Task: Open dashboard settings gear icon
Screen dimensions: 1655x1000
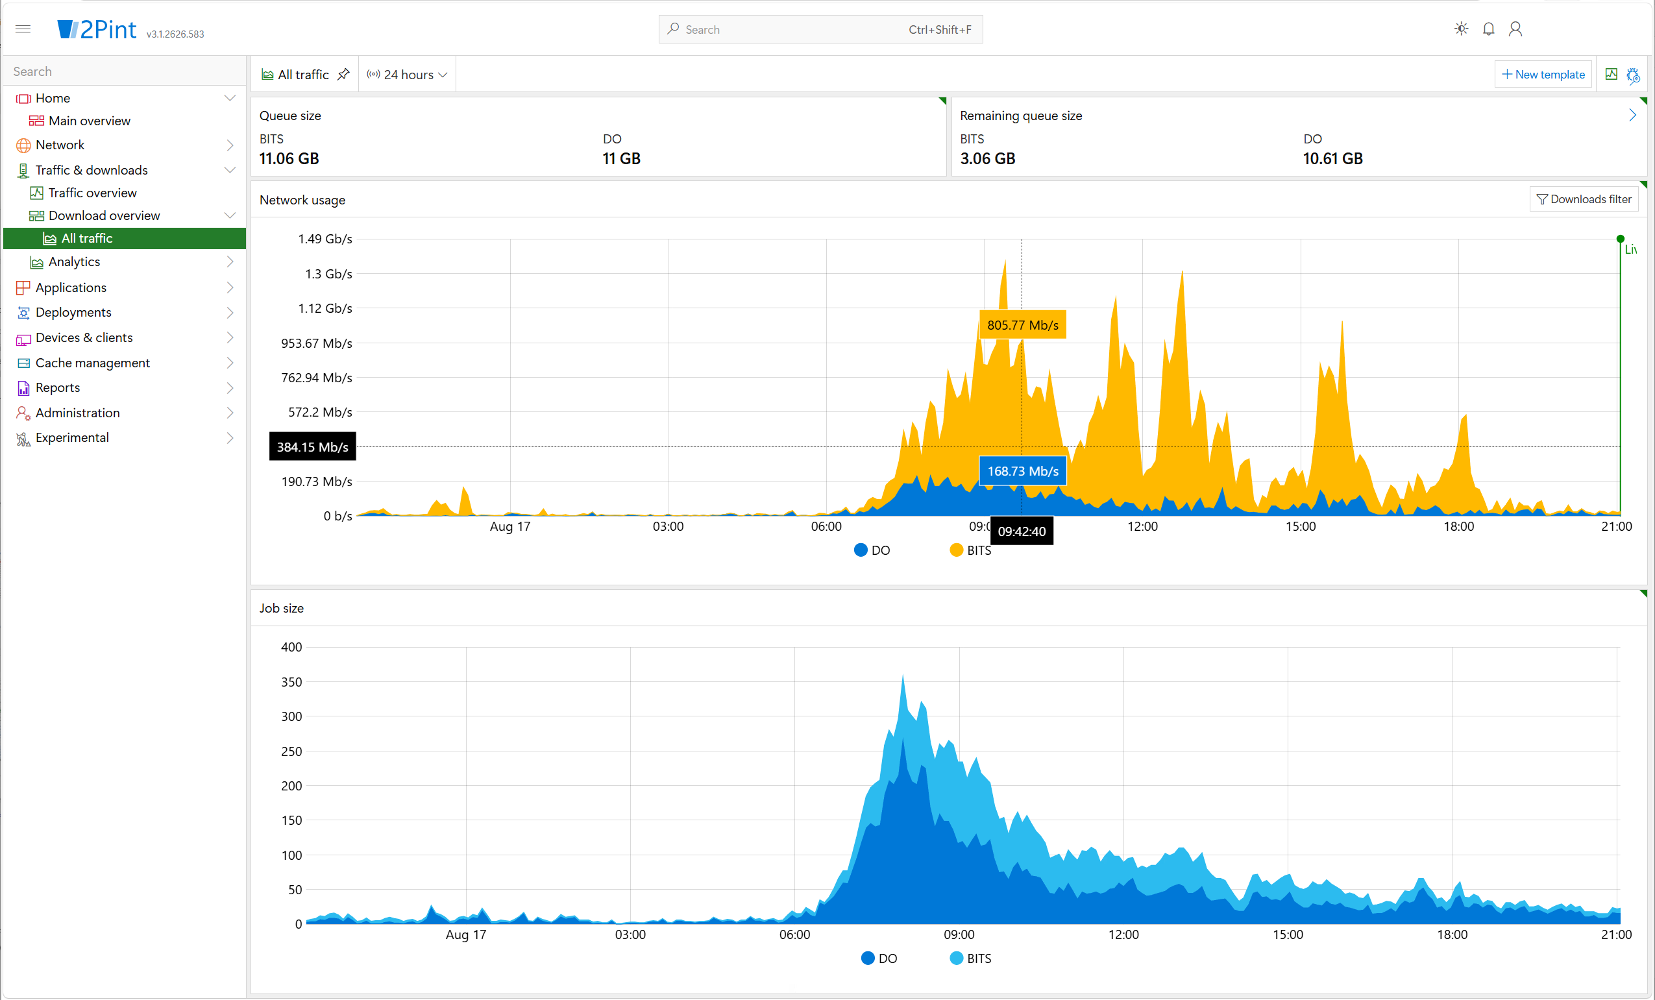Action: point(1633,75)
